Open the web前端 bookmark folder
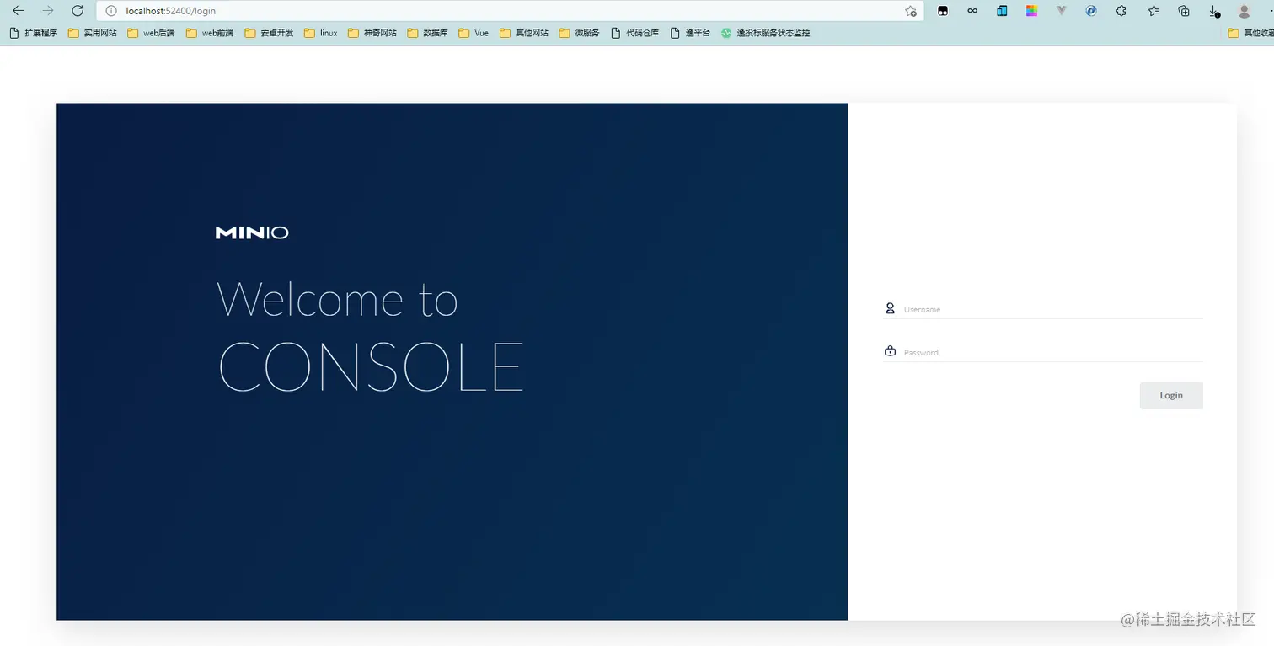The height and width of the screenshot is (646, 1274). [x=210, y=33]
